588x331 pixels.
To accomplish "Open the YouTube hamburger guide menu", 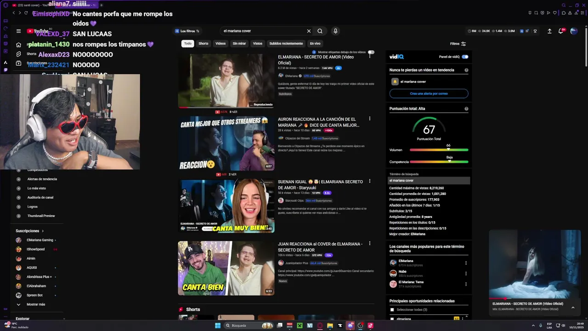I will 18,31.
